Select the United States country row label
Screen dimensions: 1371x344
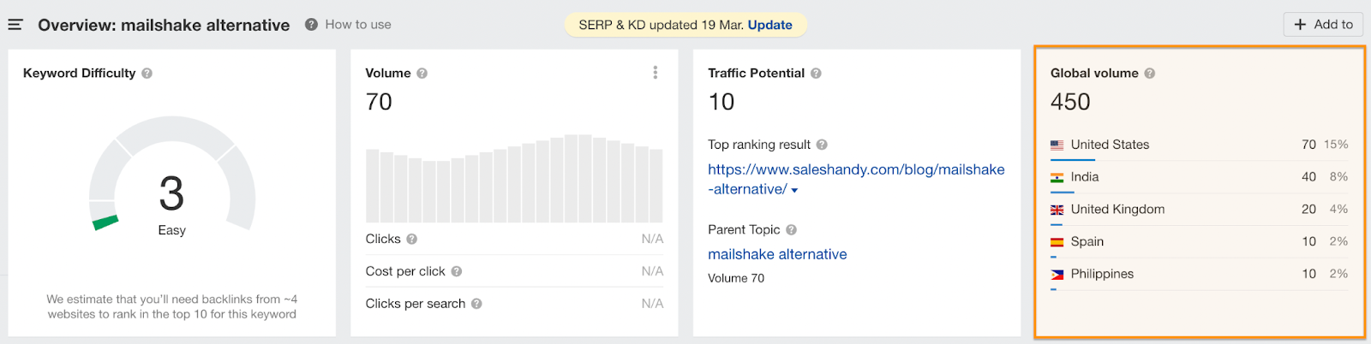1110,145
